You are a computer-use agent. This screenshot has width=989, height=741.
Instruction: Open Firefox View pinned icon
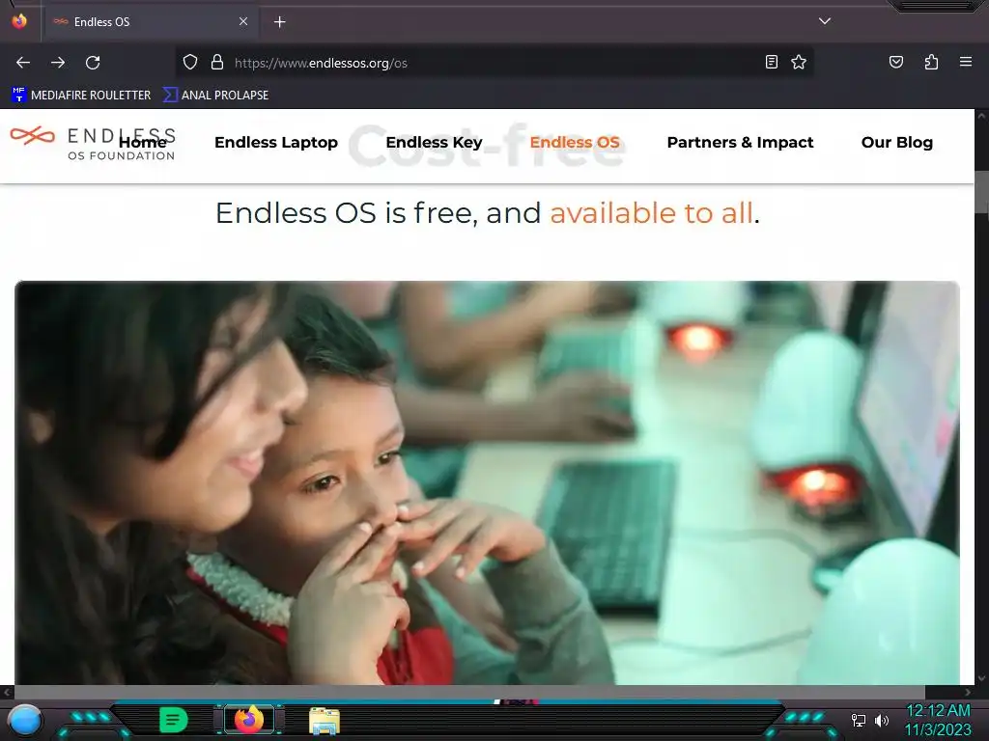click(19, 21)
